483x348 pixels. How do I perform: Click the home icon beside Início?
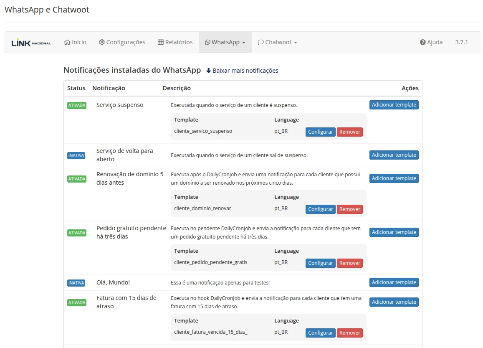point(67,42)
